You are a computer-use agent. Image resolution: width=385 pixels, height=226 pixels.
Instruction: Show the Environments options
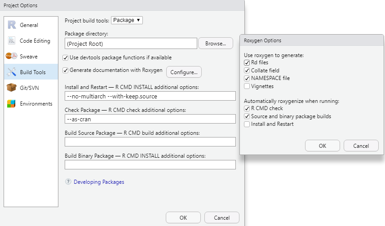(31, 103)
